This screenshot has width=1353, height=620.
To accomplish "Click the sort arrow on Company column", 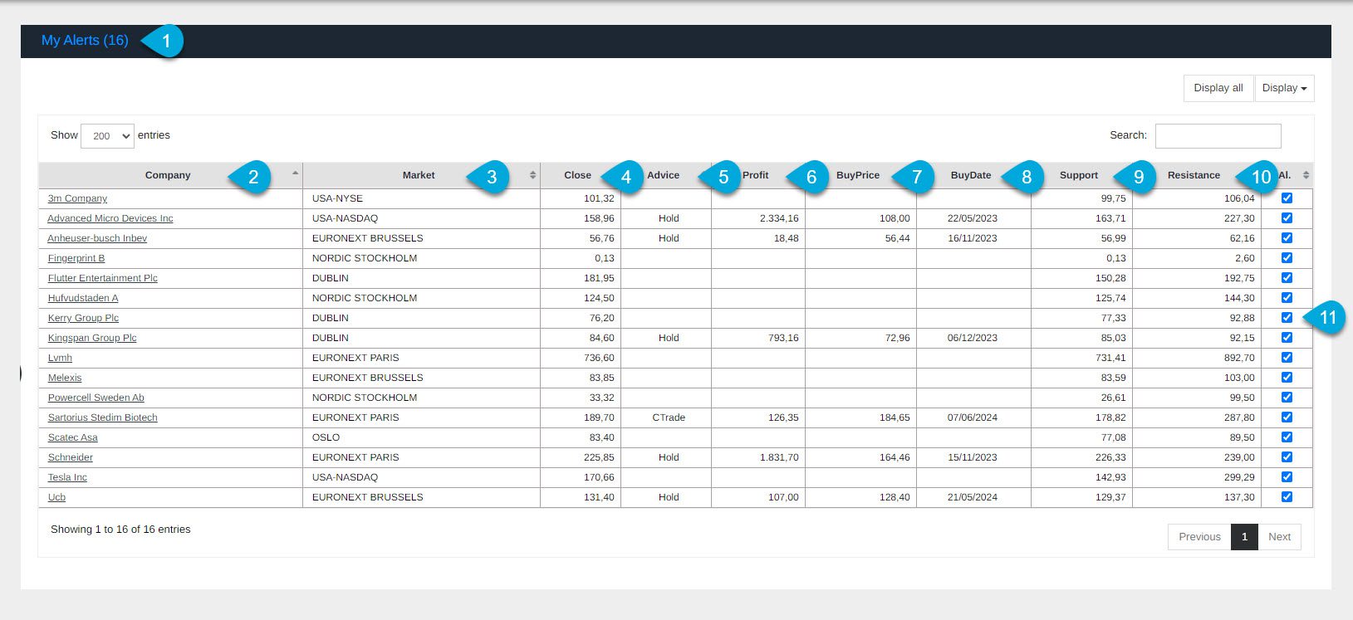I will click(x=295, y=173).
